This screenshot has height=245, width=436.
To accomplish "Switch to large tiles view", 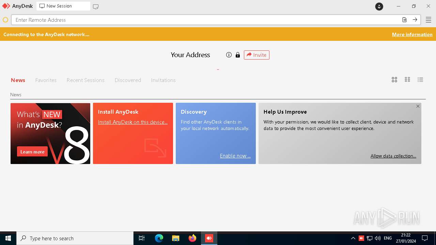I will click(394, 80).
